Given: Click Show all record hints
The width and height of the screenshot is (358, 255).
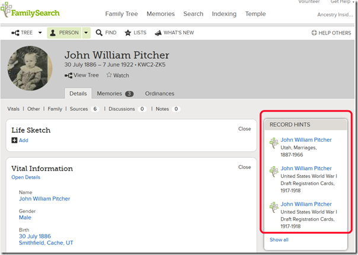Looking at the screenshot, I should (279, 240).
